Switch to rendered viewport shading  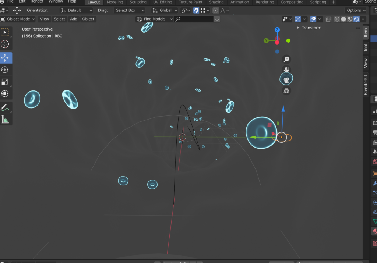(356, 19)
